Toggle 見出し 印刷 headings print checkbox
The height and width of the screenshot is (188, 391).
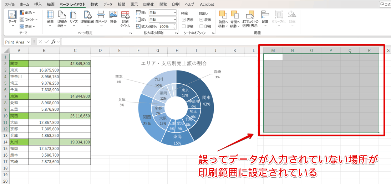[201, 26]
